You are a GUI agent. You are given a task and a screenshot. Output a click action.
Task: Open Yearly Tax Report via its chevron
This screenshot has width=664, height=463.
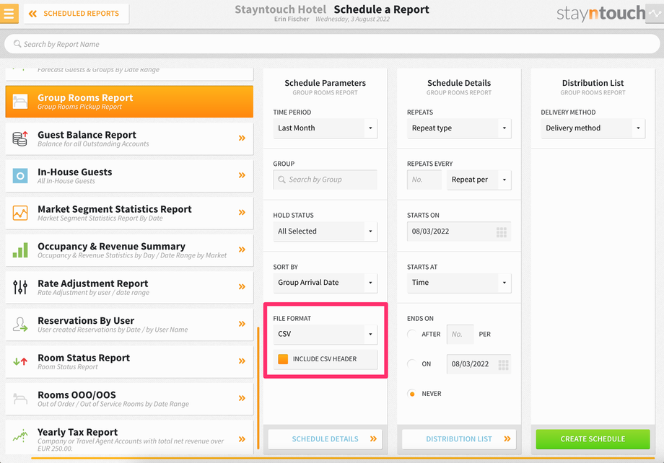coord(242,439)
